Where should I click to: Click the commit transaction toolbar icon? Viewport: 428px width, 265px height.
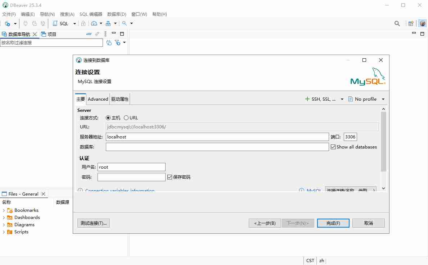click(25, 23)
